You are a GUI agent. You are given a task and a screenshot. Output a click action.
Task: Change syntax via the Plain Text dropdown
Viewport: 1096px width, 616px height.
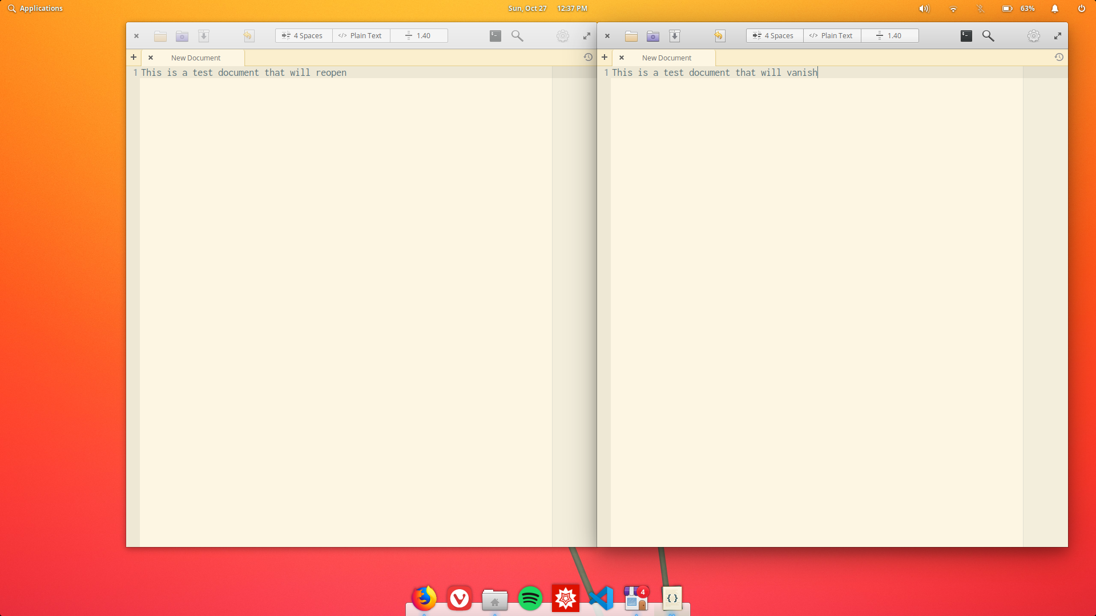point(361,35)
